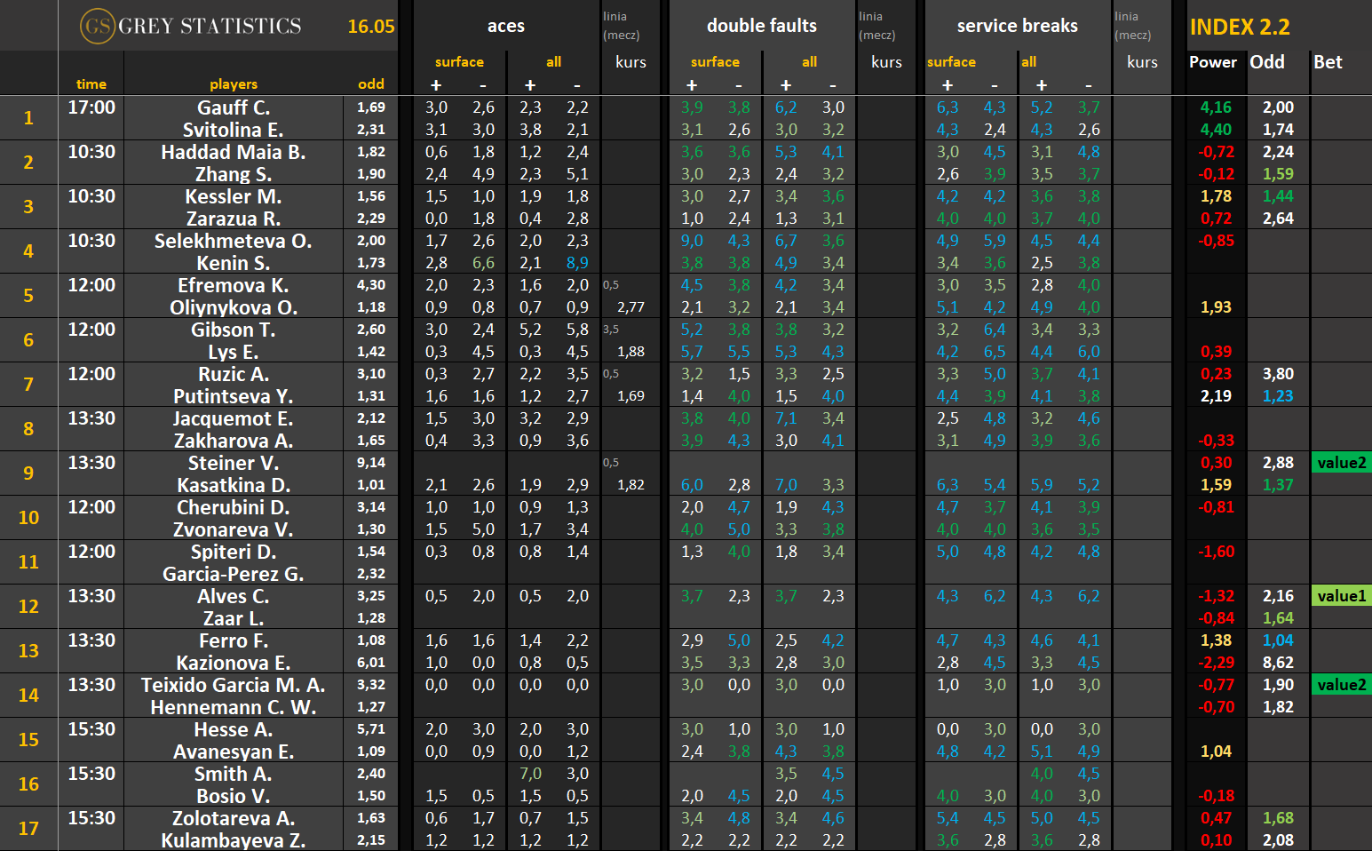Click kurs value 2,77 in aces section
The width and height of the screenshot is (1372, 851).
(630, 307)
